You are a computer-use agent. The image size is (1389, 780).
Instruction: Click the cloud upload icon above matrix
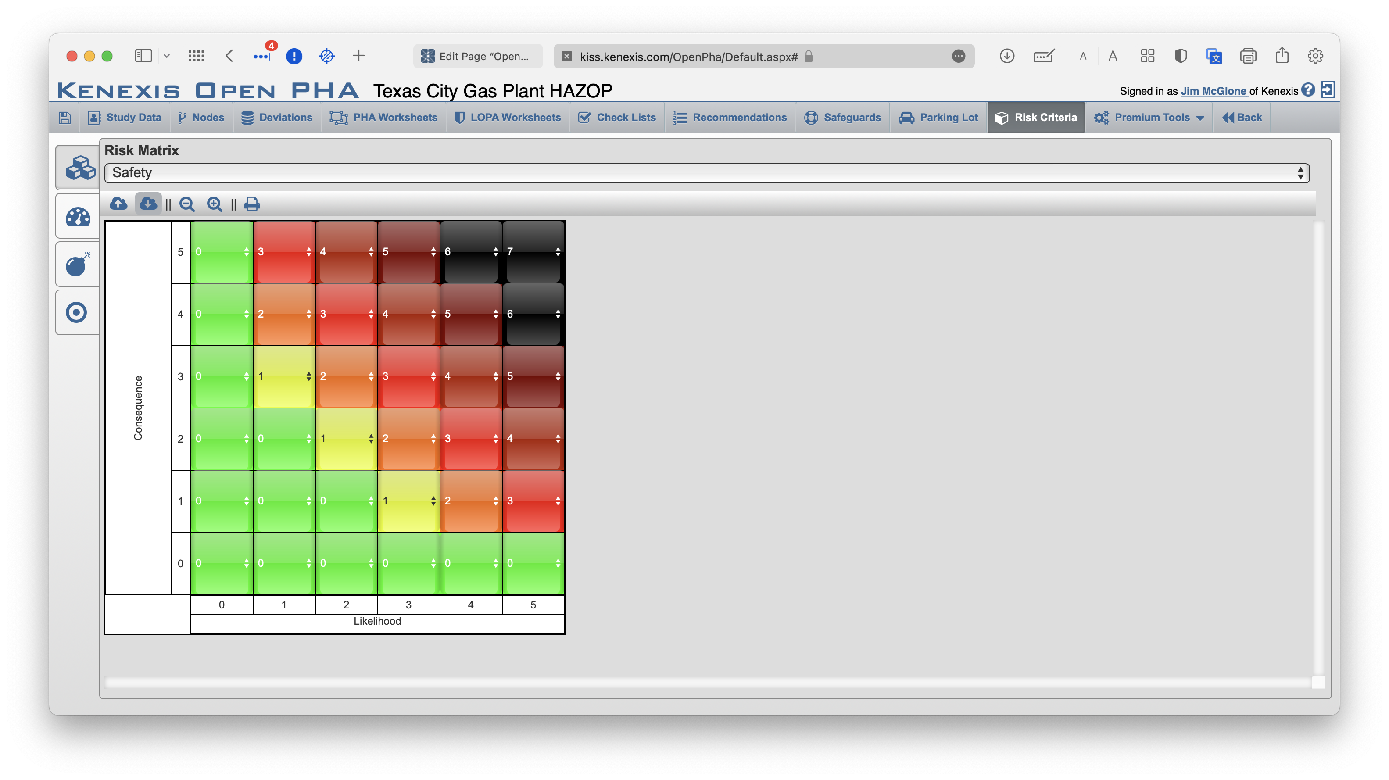coord(118,204)
